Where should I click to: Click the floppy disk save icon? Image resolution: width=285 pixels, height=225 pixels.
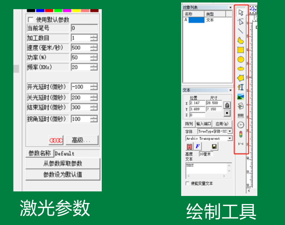pyautogui.click(x=214, y=146)
